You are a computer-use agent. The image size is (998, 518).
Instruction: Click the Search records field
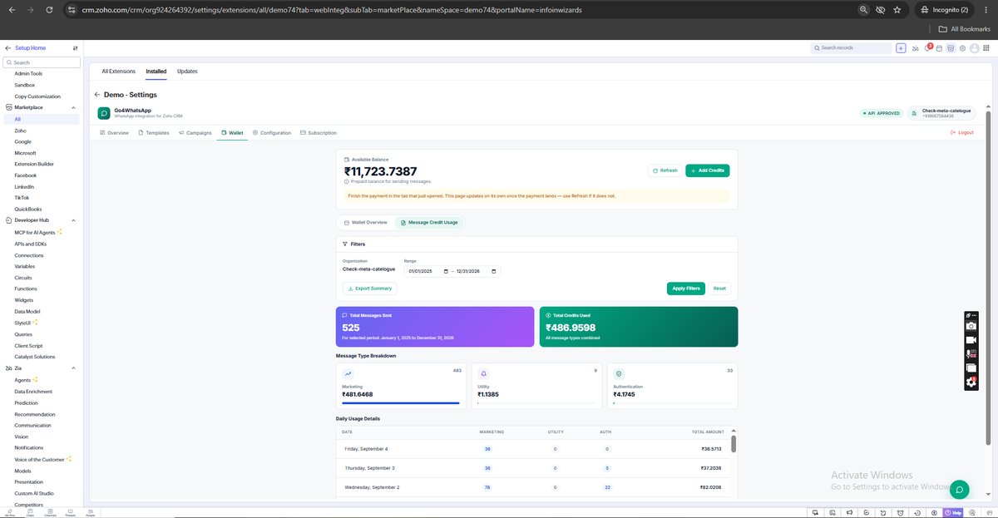click(x=852, y=48)
